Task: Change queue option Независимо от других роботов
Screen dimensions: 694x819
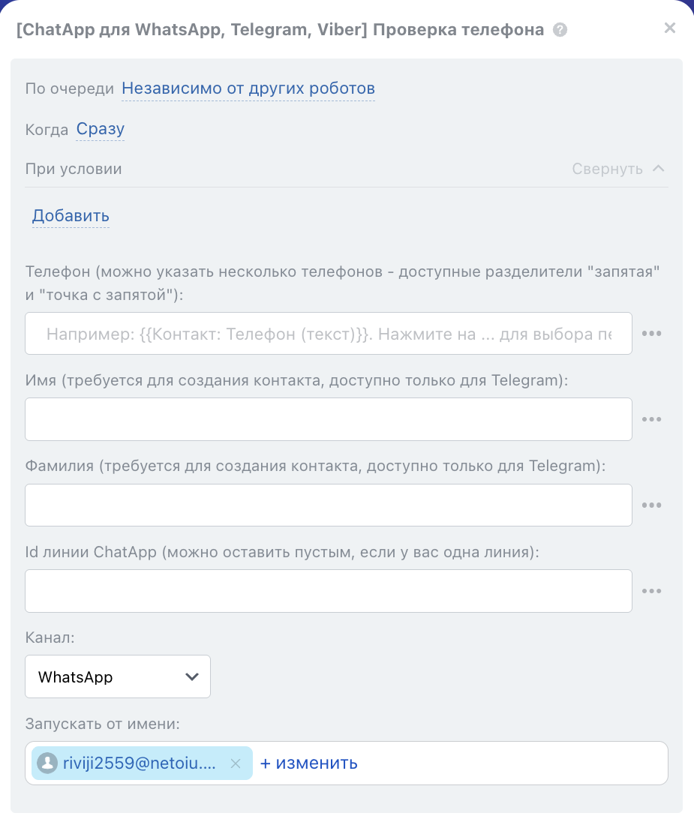Action: point(248,88)
